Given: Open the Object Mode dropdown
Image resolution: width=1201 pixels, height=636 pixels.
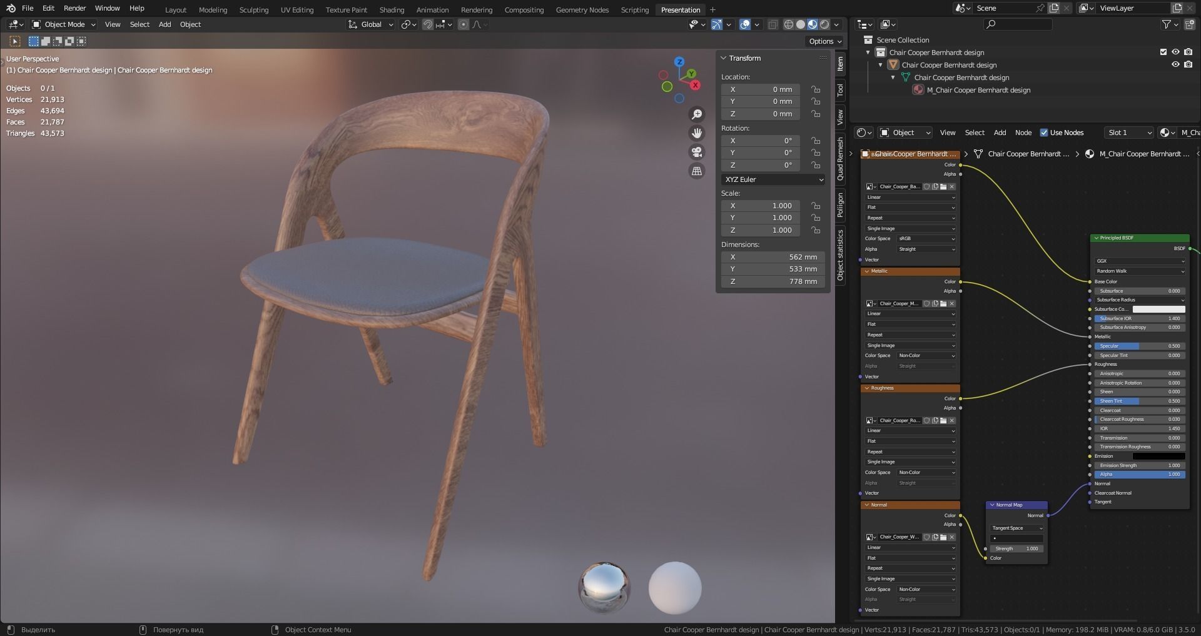Looking at the screenshot, I should click(x=64, y=24).
